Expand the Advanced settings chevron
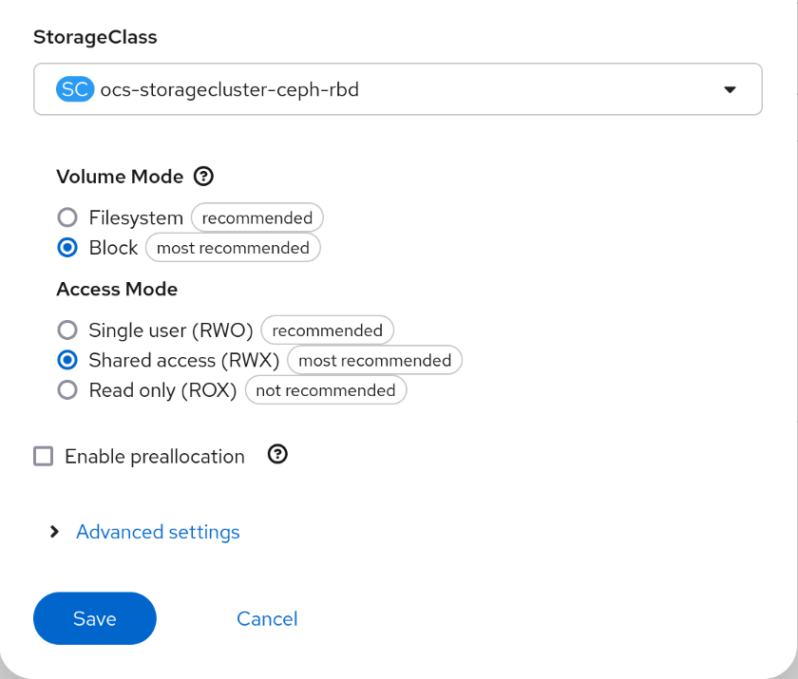 pyautogui.click(x=55, y=532)
